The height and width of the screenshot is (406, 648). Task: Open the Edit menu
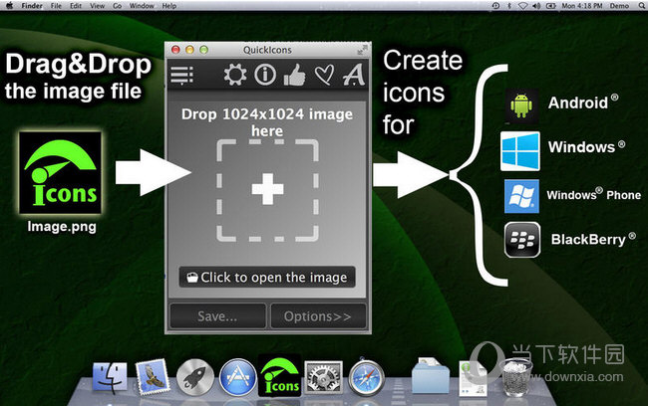pyautogui.click(x=76, y=6)
